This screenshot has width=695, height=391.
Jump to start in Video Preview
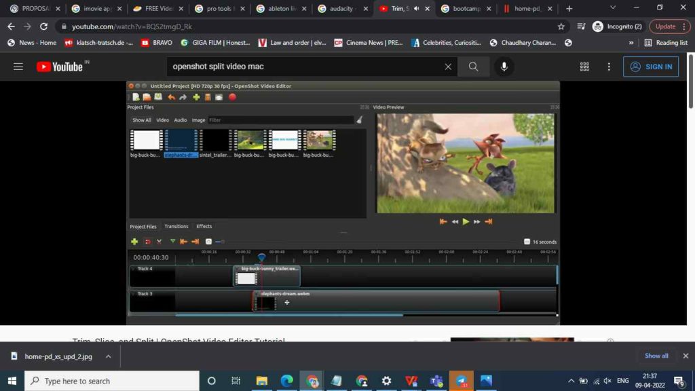[x=443, y=222]
